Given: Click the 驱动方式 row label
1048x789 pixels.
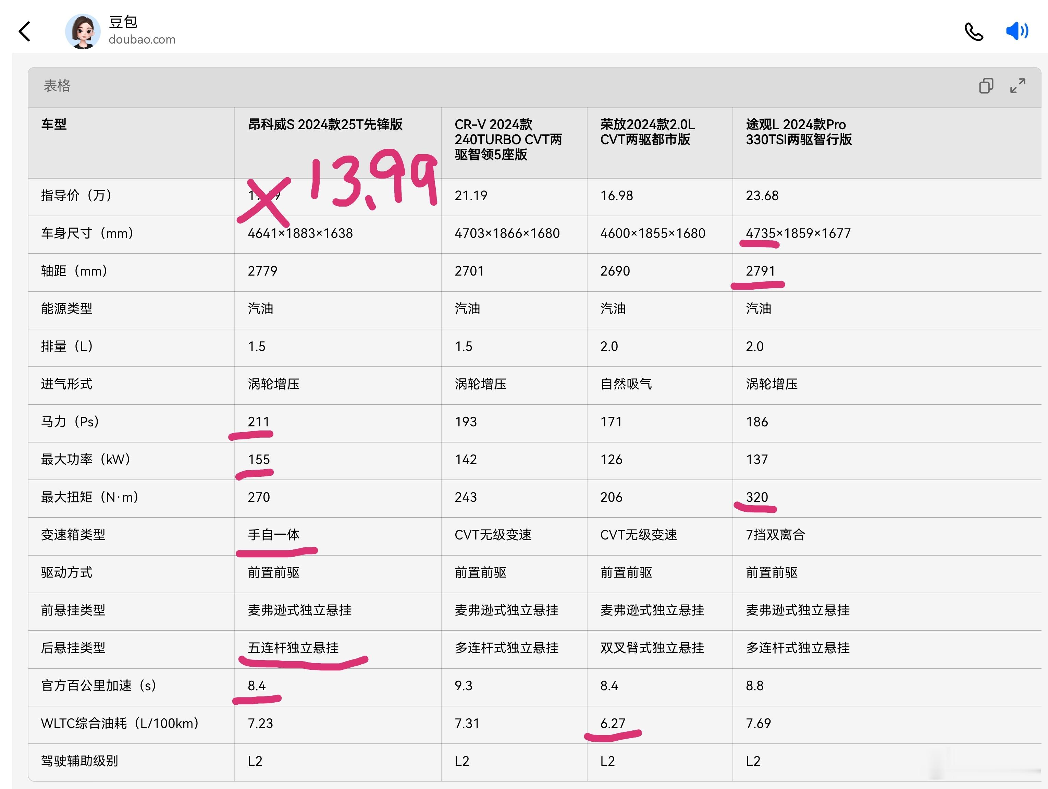Looking at the screenshot, I should 67,572.
